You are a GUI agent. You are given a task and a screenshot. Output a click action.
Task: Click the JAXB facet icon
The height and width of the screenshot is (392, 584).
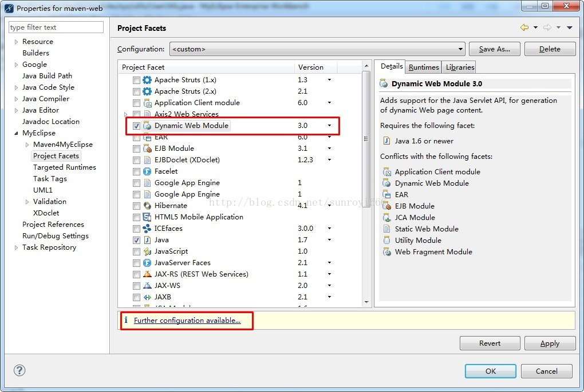click(148, 297)
